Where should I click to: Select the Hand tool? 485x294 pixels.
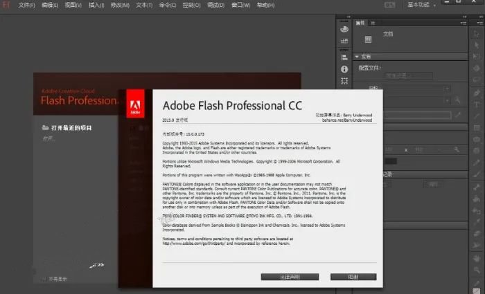tap(477, 258)
